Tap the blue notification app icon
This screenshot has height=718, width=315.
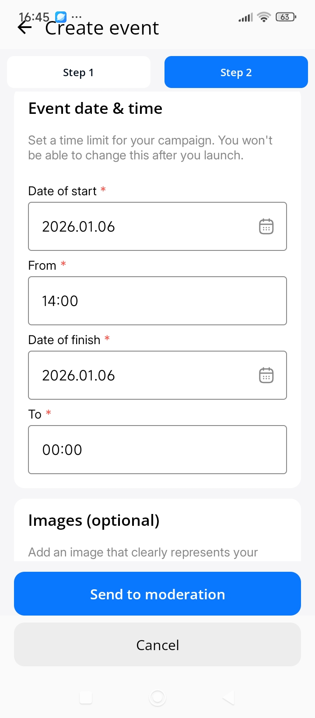61,17
